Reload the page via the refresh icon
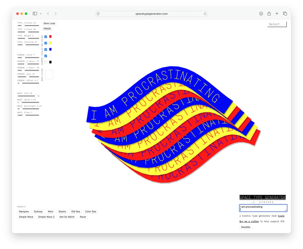 (205, 14)
